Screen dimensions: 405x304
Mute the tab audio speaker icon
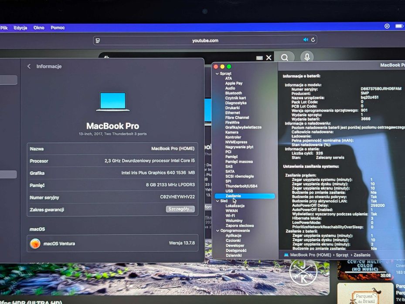306,40
